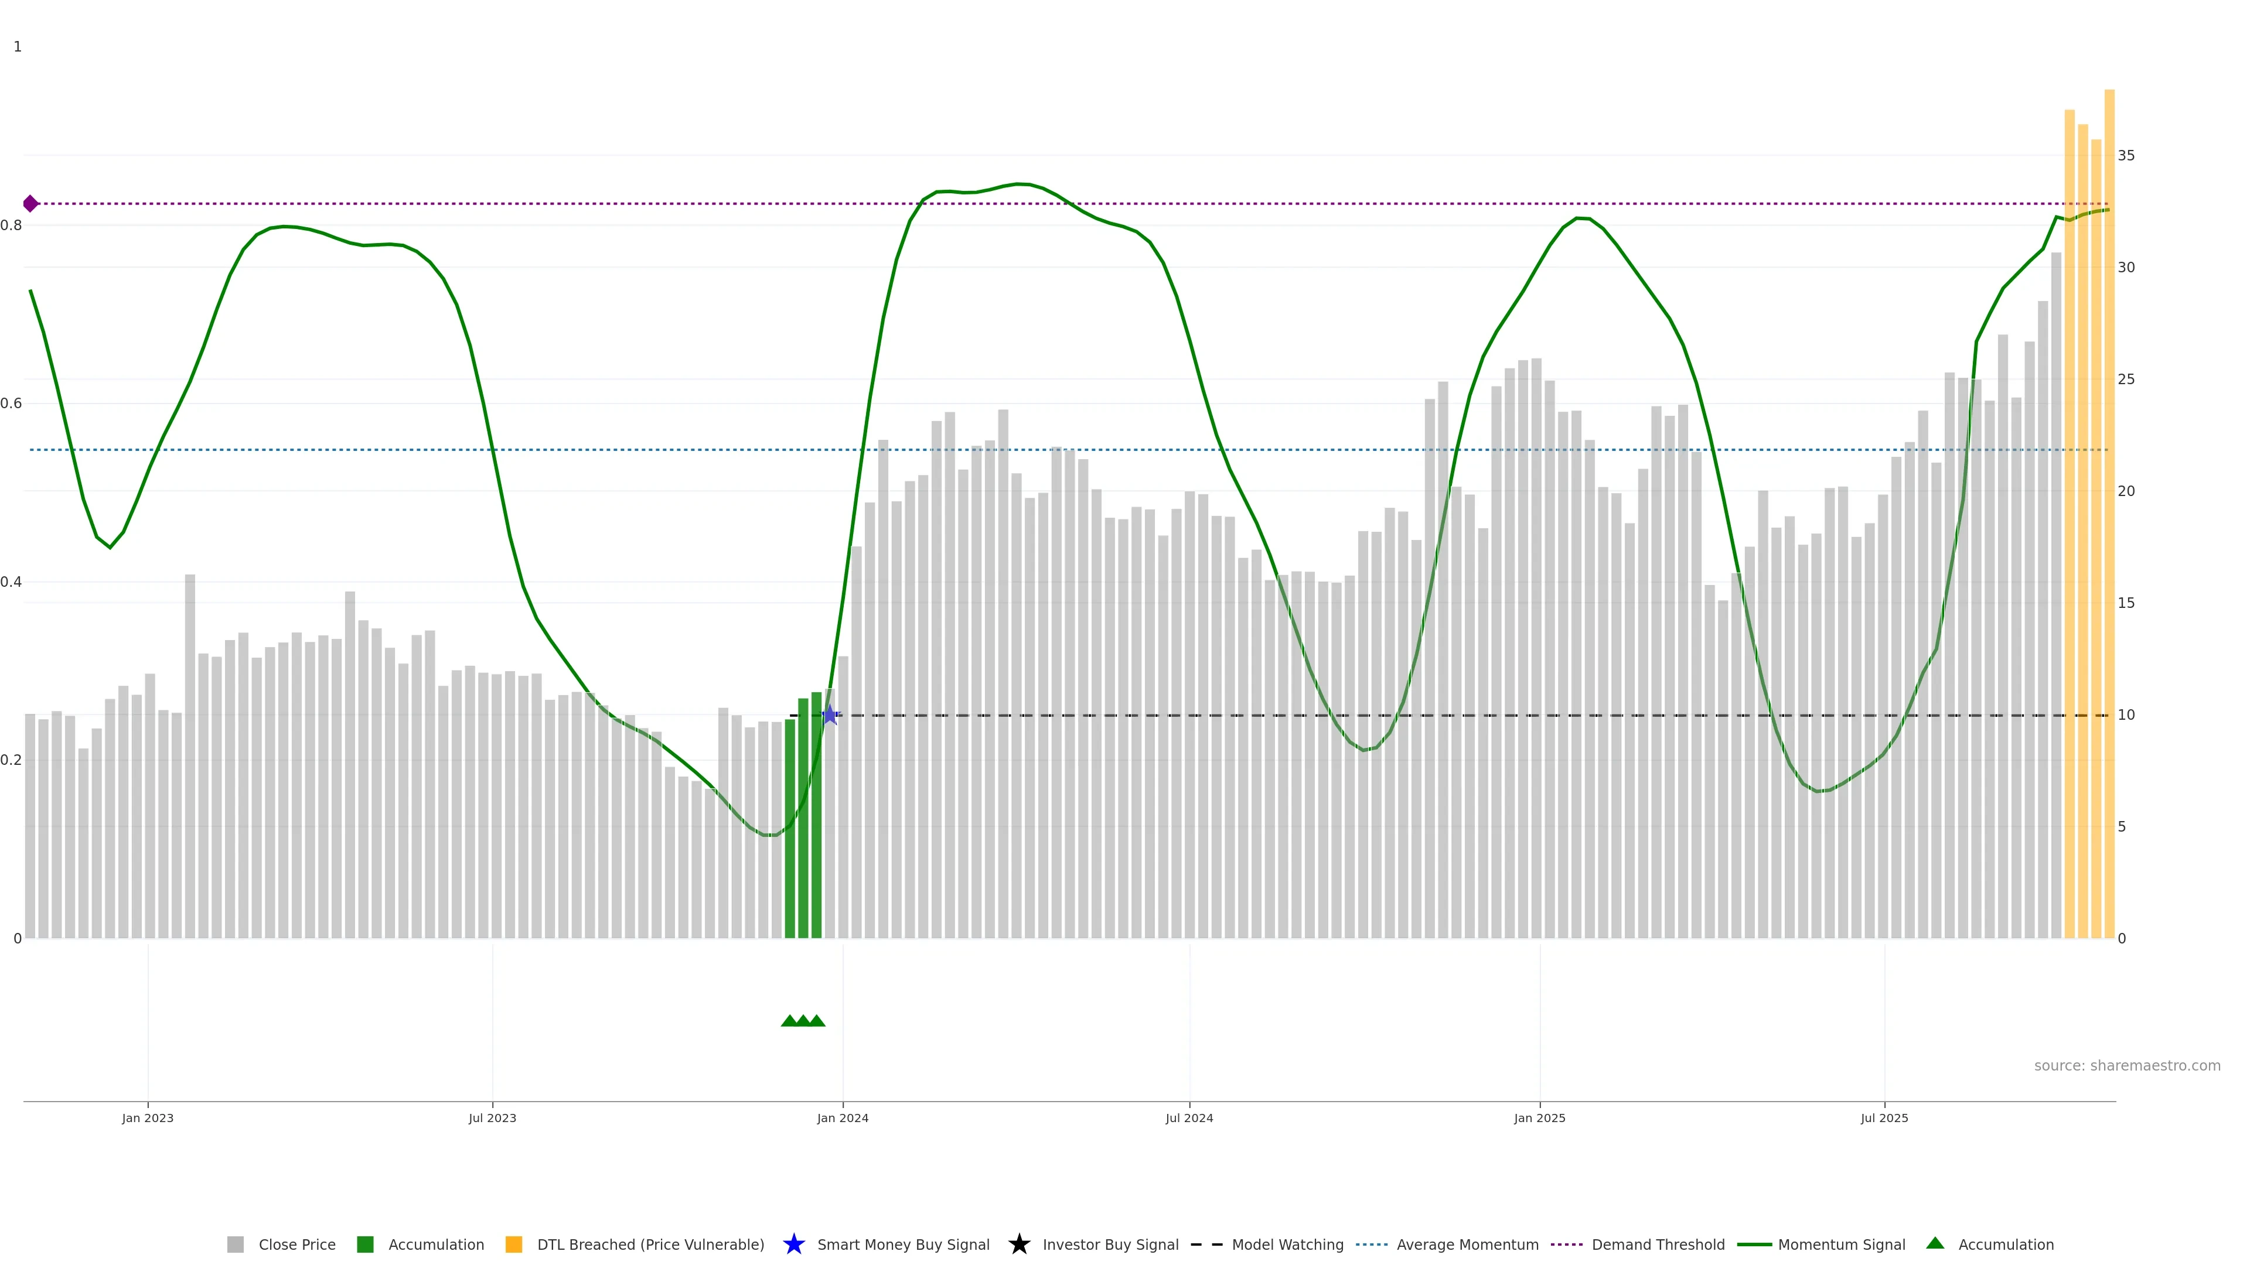Viewport: 2250px width, 1265px height.
Task: Toggle Model Watching dashed line legend entry
Action: 1287,1244
